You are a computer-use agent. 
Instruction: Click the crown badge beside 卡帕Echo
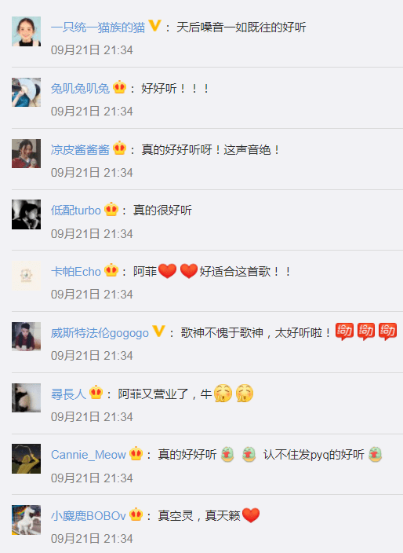click(111, 270)
